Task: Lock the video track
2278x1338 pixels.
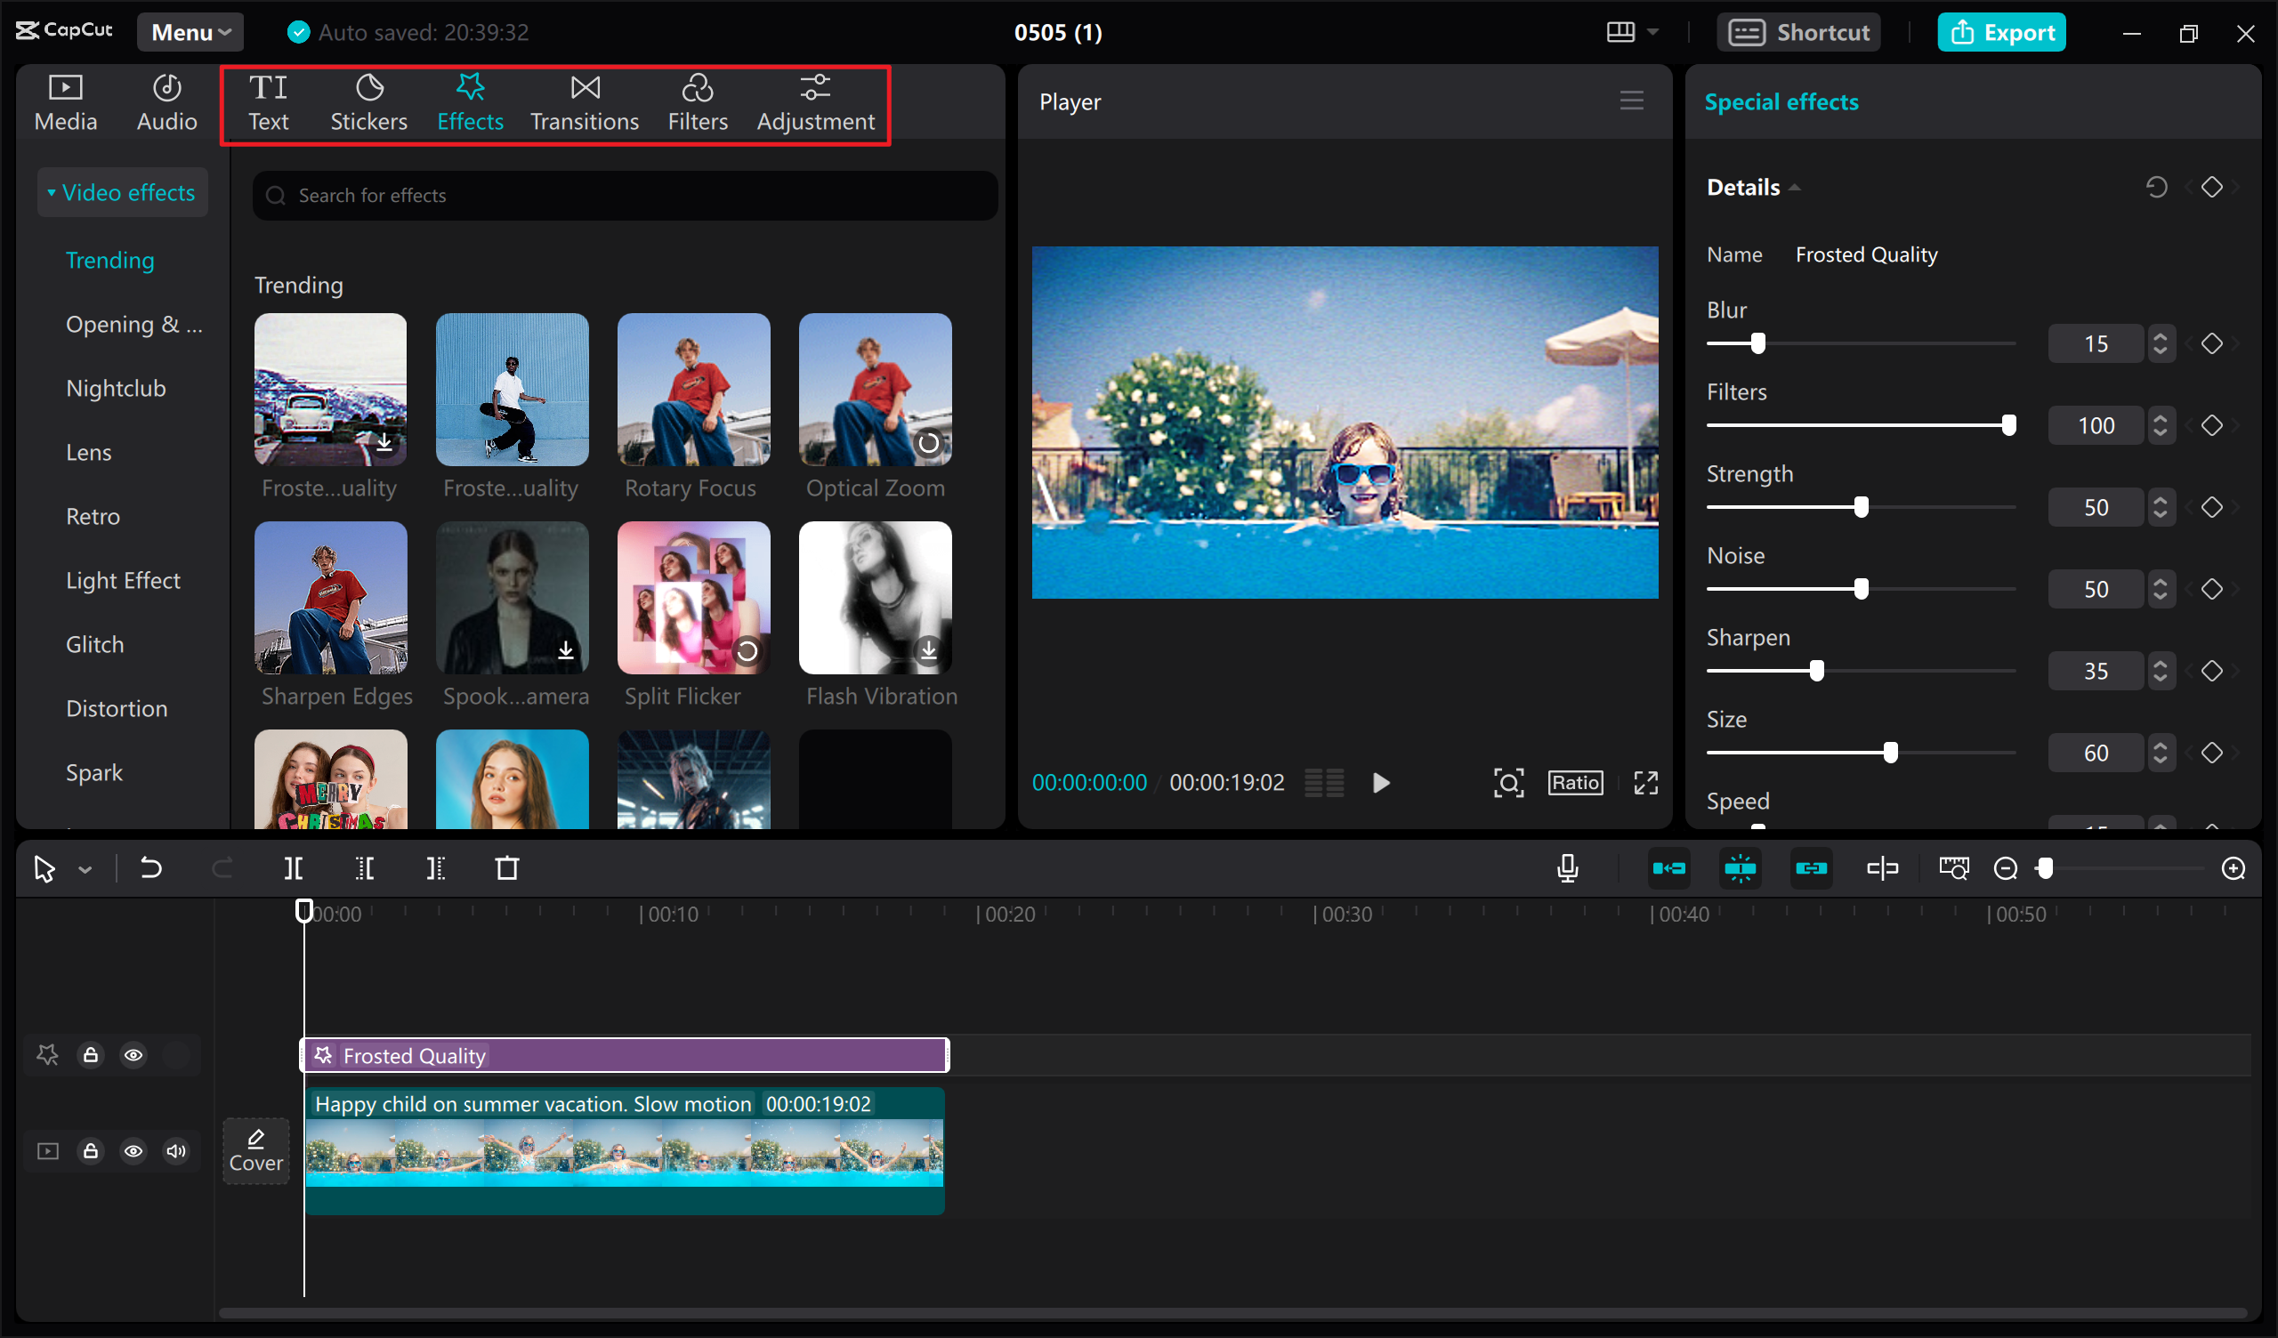Action: point(91,1151)
